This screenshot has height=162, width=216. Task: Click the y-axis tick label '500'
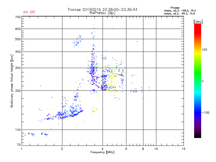[18, 39]
